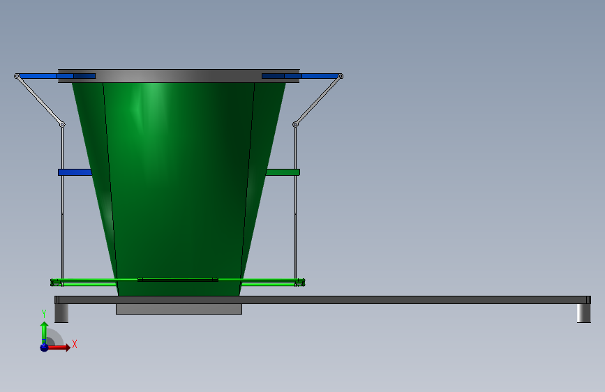Screen dimensions: 605x392
Task: Select the blue Z axis ball of triad
Action: click(45, 347)
